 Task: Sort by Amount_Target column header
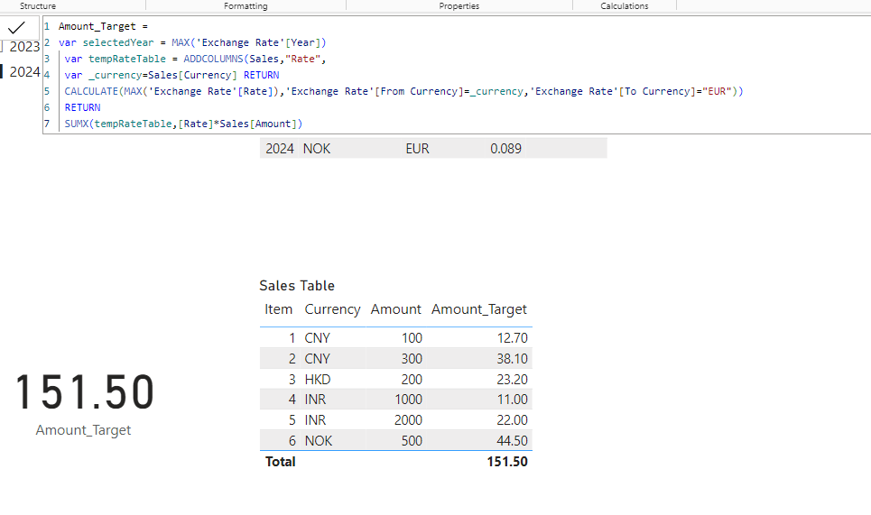point(479,309)
